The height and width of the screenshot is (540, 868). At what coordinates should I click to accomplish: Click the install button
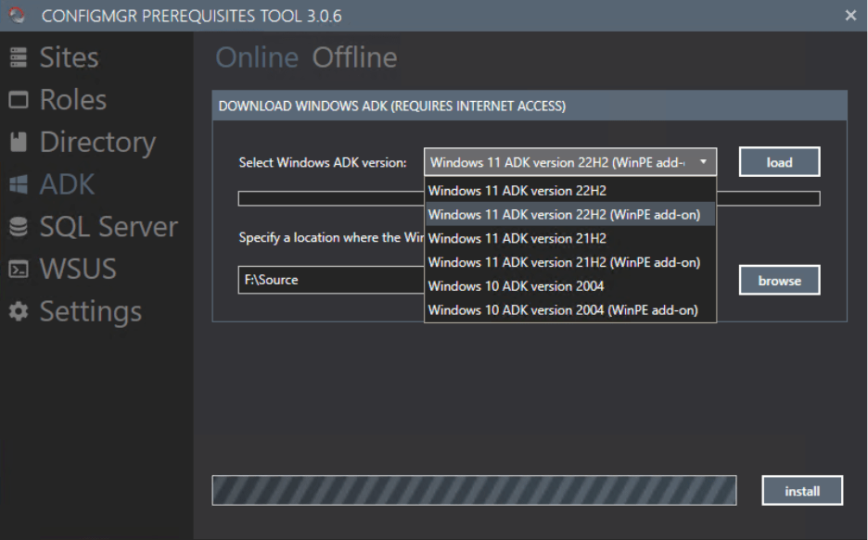click(801, 490)
